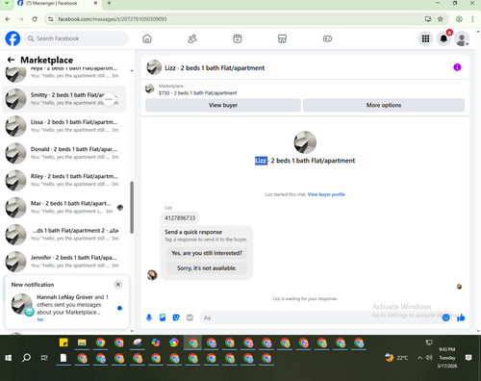481x381 pixels.
Task: Send 'Sorry, it's not available.' response
Action: click(207, 268)
